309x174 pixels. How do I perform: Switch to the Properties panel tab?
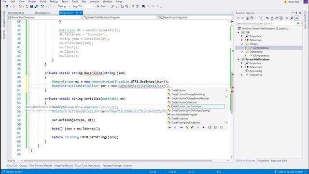coord(263,160)
